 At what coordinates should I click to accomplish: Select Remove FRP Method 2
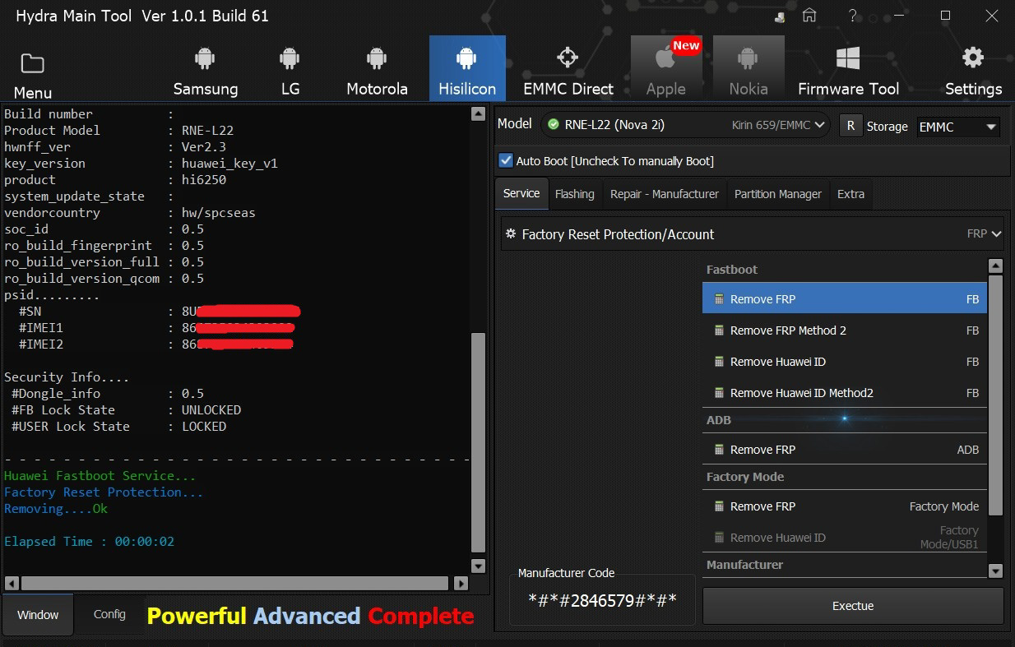click(x=845, y=330)
